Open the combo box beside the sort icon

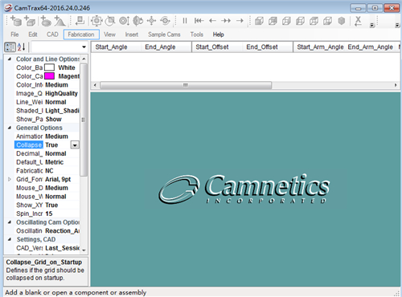click(59, 47)
